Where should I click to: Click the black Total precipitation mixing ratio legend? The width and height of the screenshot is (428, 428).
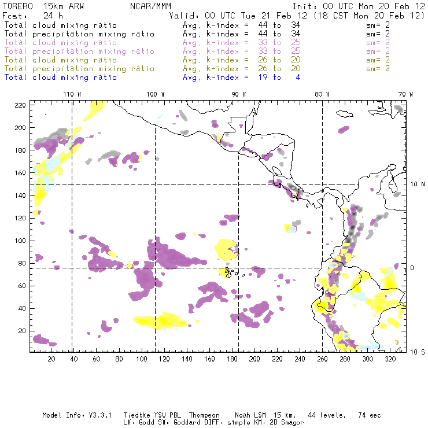[x=79, y=34]
